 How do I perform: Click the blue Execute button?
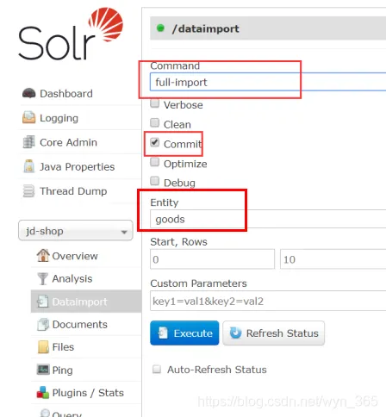[184, 333]
